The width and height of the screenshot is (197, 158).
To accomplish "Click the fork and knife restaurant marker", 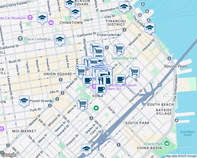I will pyautogui.click(x=101, y=81).
